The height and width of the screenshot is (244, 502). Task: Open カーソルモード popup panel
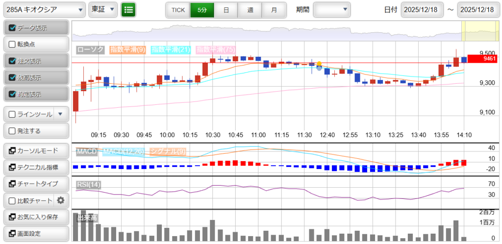[36, 150]
